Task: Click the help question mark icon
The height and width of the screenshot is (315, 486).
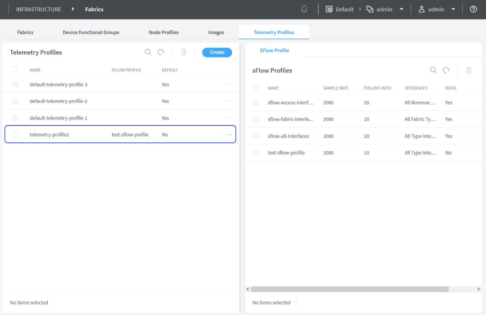Action: point(473,9)
